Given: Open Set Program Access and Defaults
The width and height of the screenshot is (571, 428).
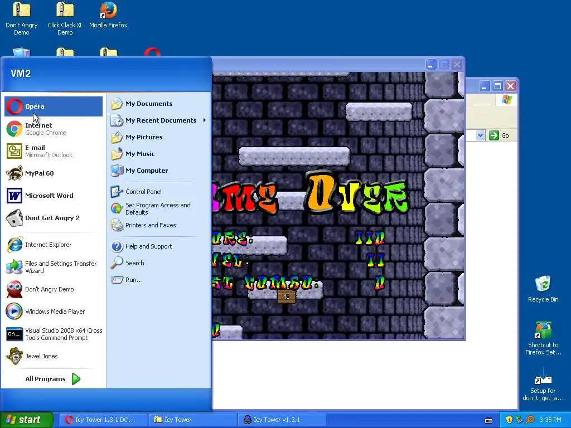Looking at the screenshot, I should coord(159,208).
